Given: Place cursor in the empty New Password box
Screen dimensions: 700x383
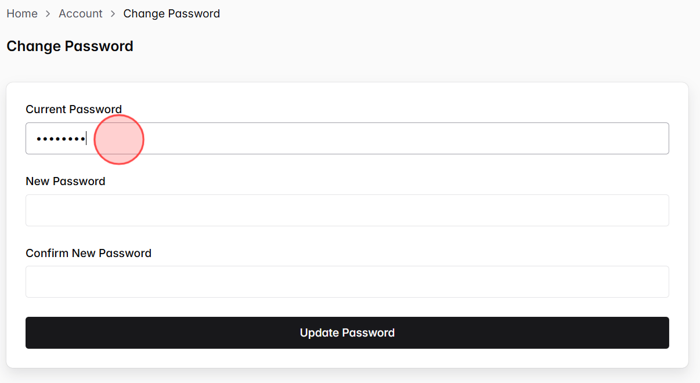Looking at the screenshot, I should [x=347, y=210].
